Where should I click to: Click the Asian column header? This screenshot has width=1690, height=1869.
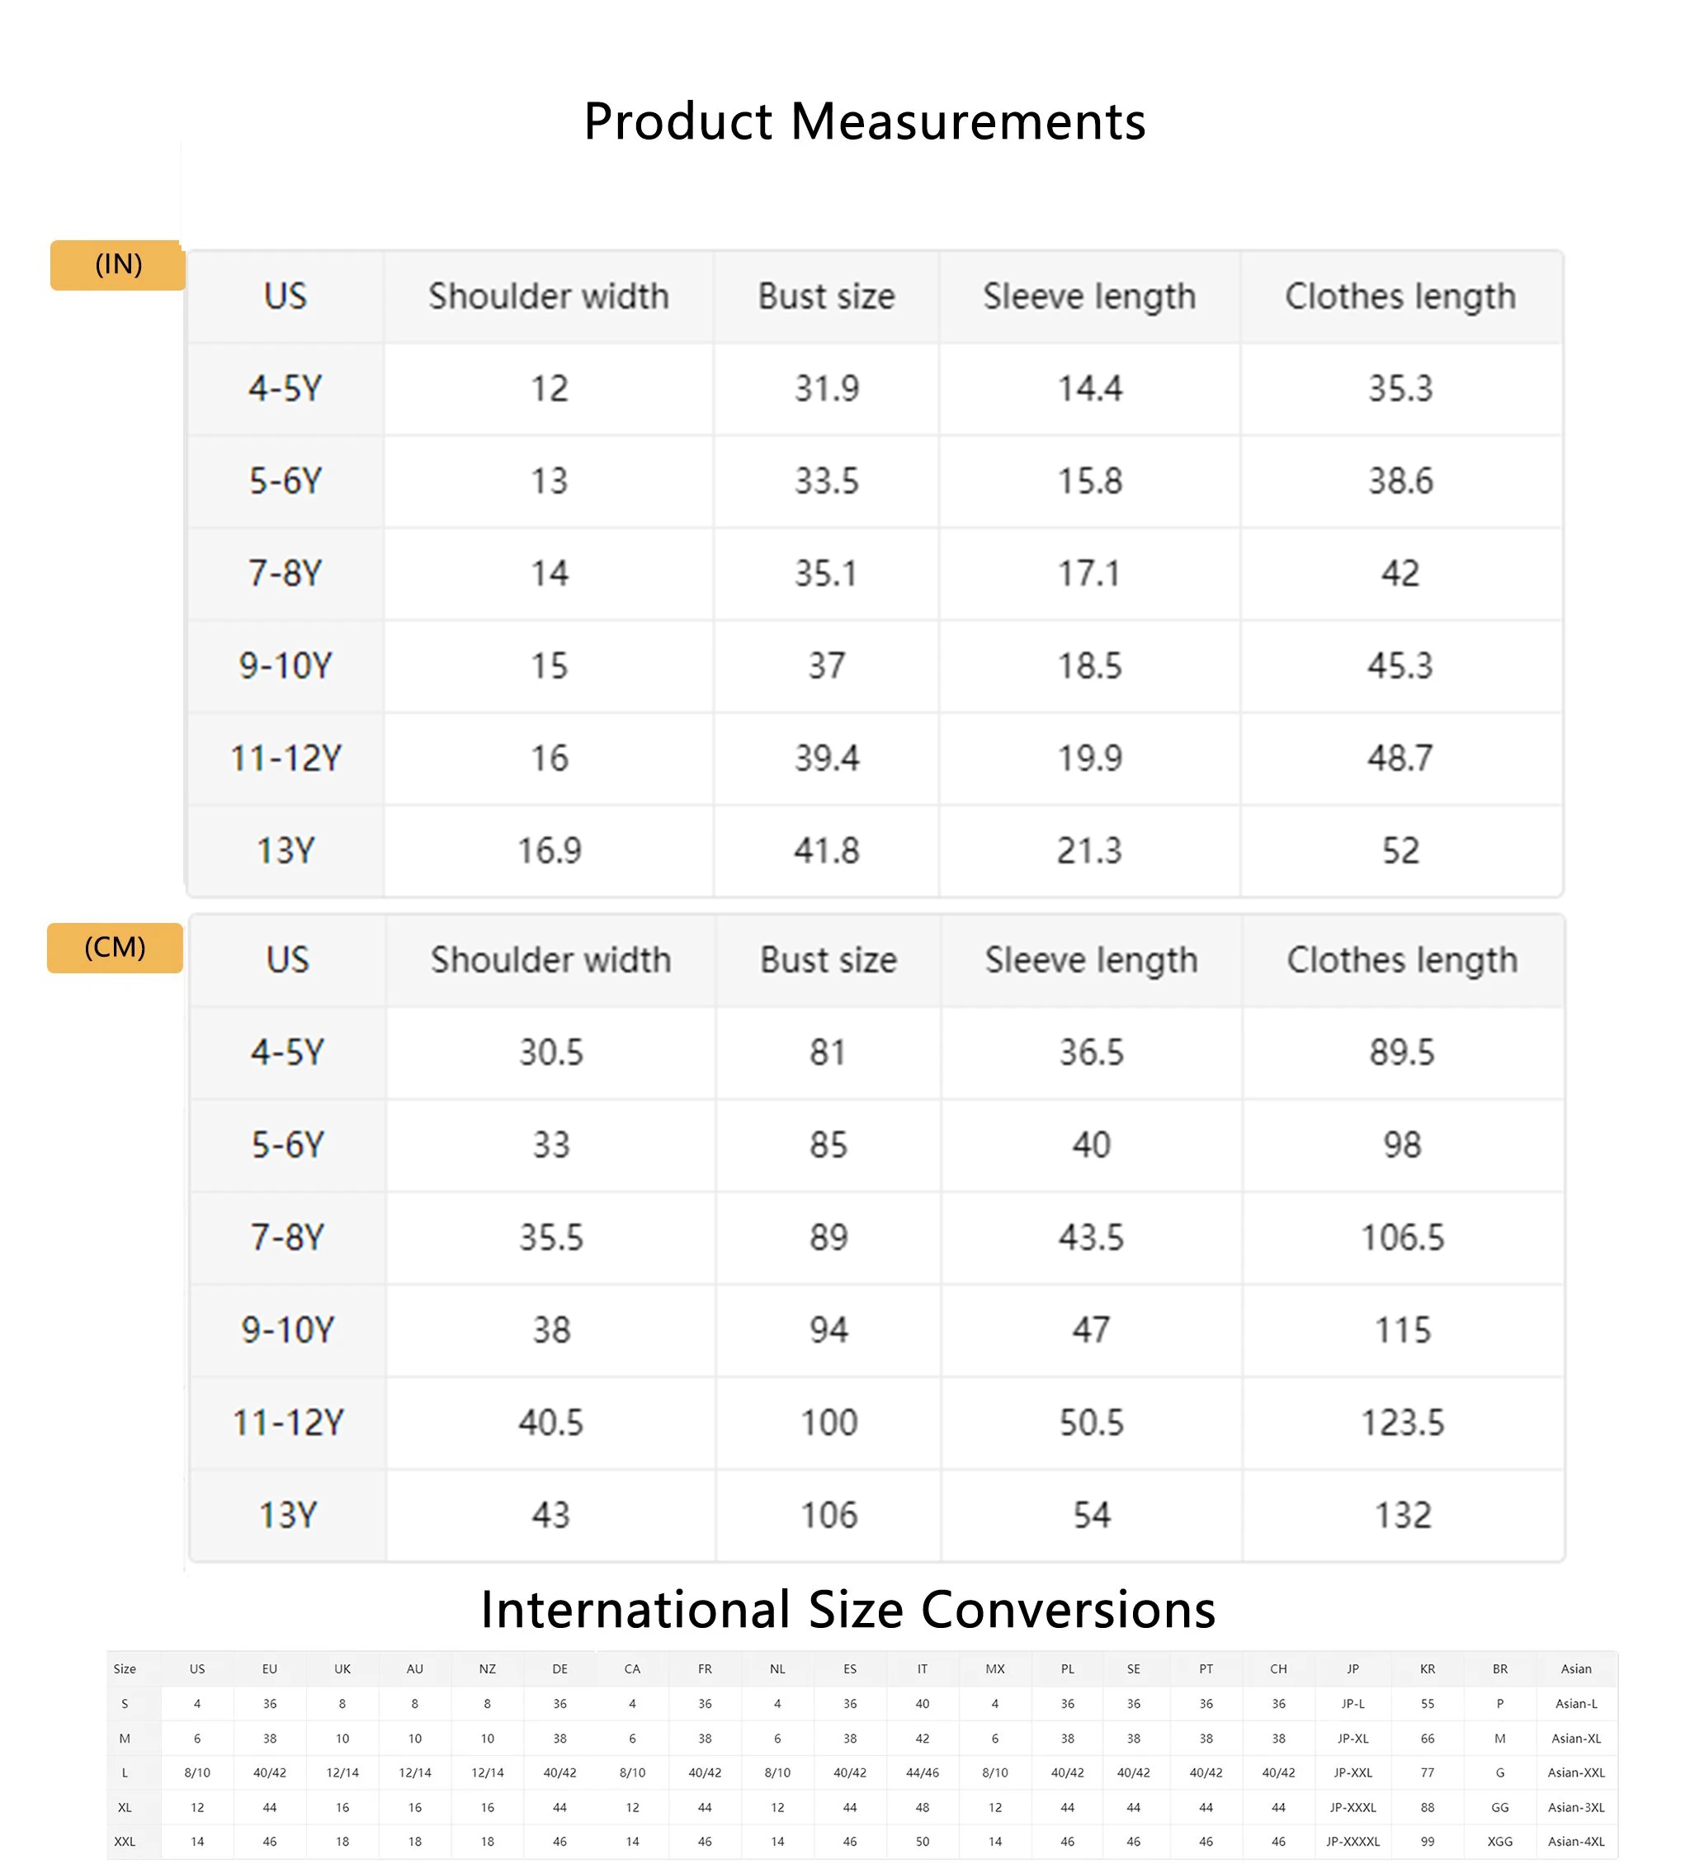point(1575,1668)
